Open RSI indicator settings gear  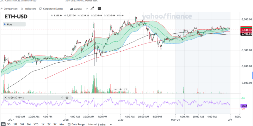[x=67, y=98]
